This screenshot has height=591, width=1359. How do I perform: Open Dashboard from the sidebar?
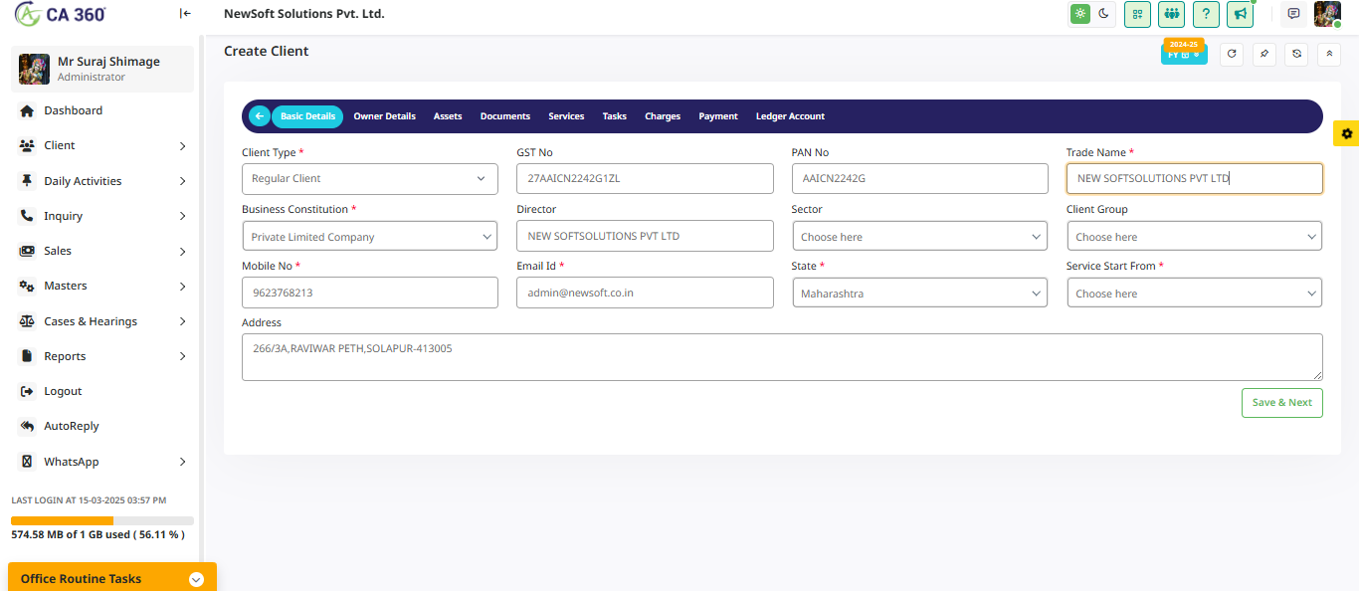[100, 110]
